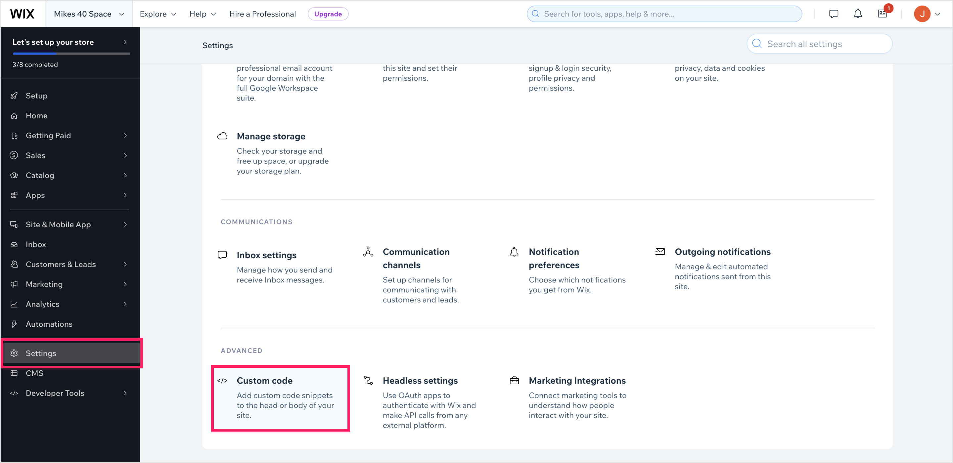
Task: Open the account menu next to avatar
Action: (938, 14)
